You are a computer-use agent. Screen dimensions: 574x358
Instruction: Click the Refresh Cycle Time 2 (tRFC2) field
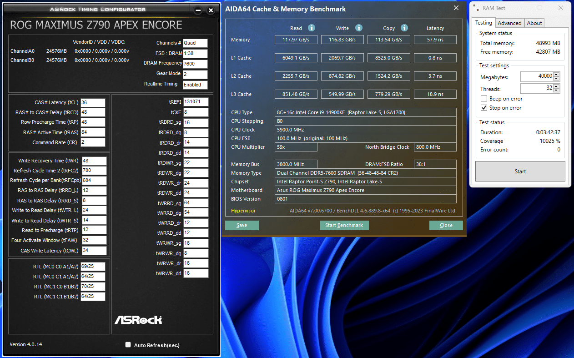click(x=94, y=171)
